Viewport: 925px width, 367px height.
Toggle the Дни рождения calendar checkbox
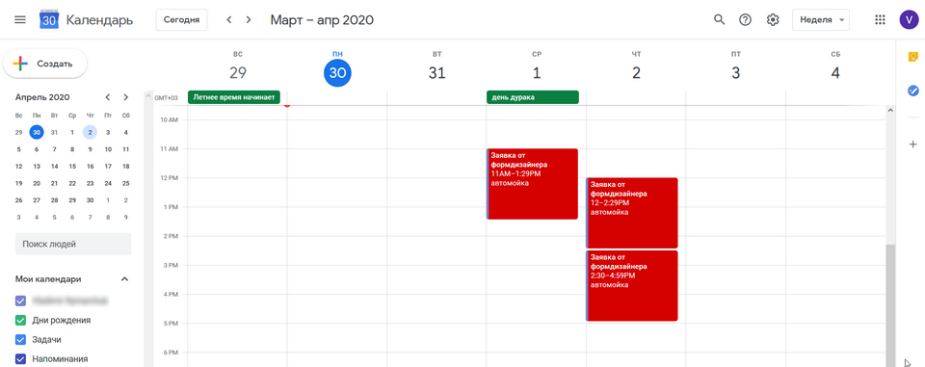20,321
